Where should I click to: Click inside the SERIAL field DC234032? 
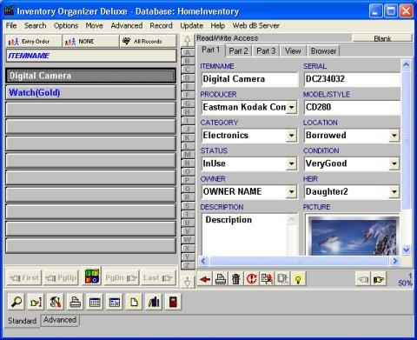pos(352,79)
